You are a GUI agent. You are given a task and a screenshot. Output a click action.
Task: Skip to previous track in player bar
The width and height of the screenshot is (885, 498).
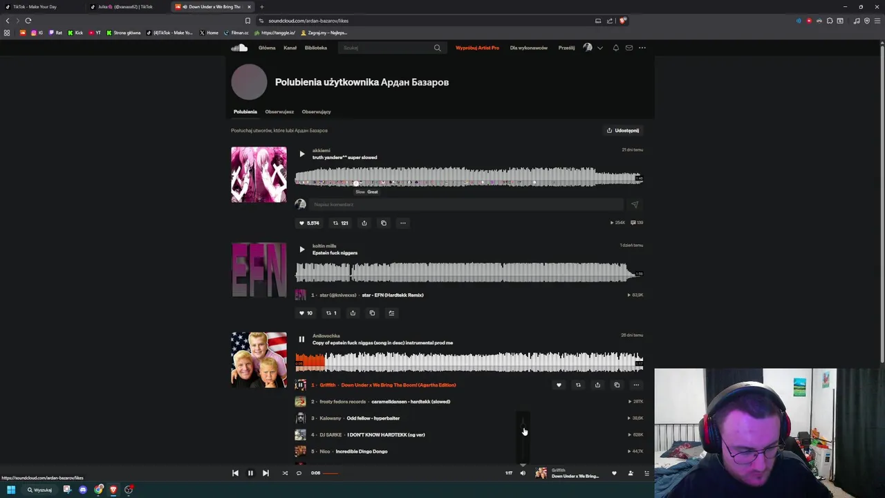235,473
